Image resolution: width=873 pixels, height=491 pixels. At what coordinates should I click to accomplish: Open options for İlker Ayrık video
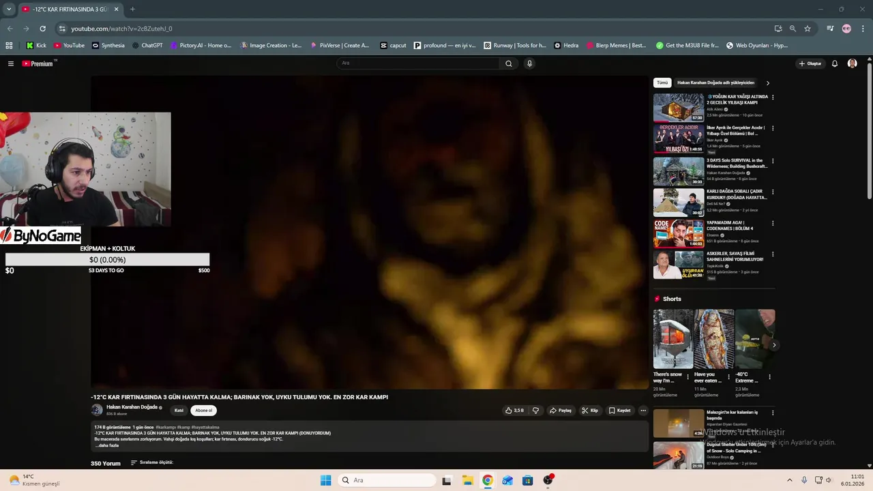pyautogui.click(x=773, y=128)
